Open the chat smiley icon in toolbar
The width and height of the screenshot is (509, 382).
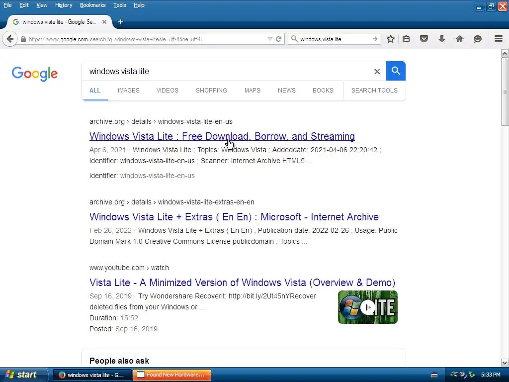[x=478, y=39]
